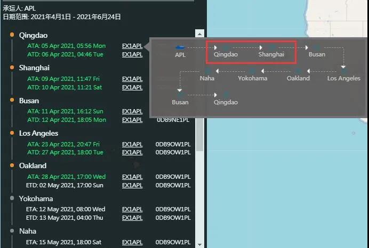
Task: Open EX1APL link for Qingdao ATA 05 Apr
Action: pos(132,46)
